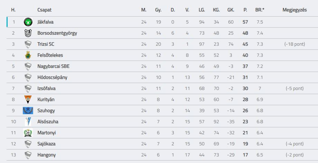Click the Megjegyzés column header

click(295, 10)
